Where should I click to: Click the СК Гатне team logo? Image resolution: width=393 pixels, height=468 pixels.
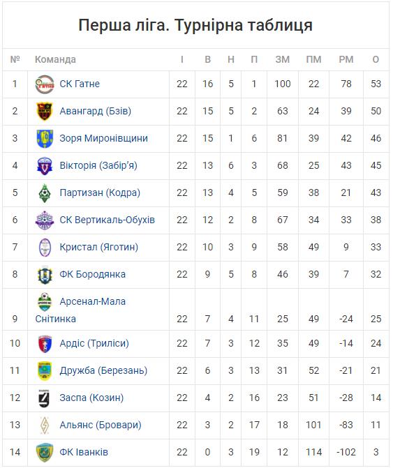pos(45,84)
